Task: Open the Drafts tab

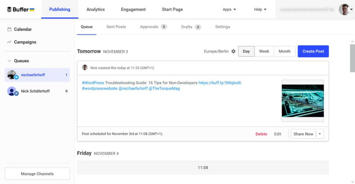Action: tap(191, 27)
